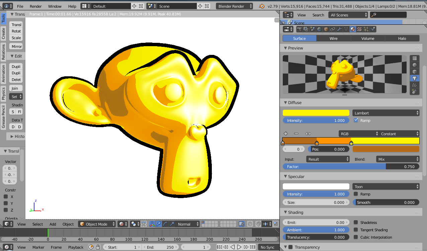The height and width of the screenshot is (251, 427).
Task: Enable the specular Ramp checkbox
Action: pyautogui.click(x=356, y=194)
